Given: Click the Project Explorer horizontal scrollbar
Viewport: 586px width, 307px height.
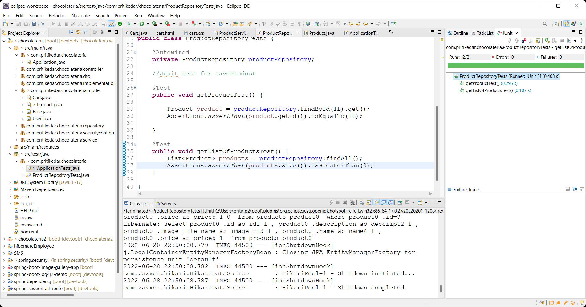Looking at the screenshot, I should (x=40, y=295).
